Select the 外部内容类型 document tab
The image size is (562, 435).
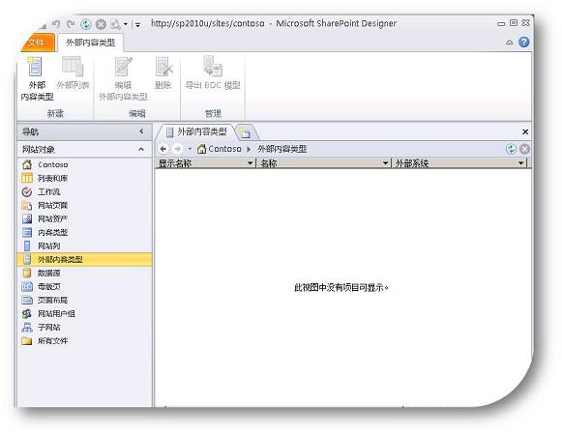(x=196, y=132)
